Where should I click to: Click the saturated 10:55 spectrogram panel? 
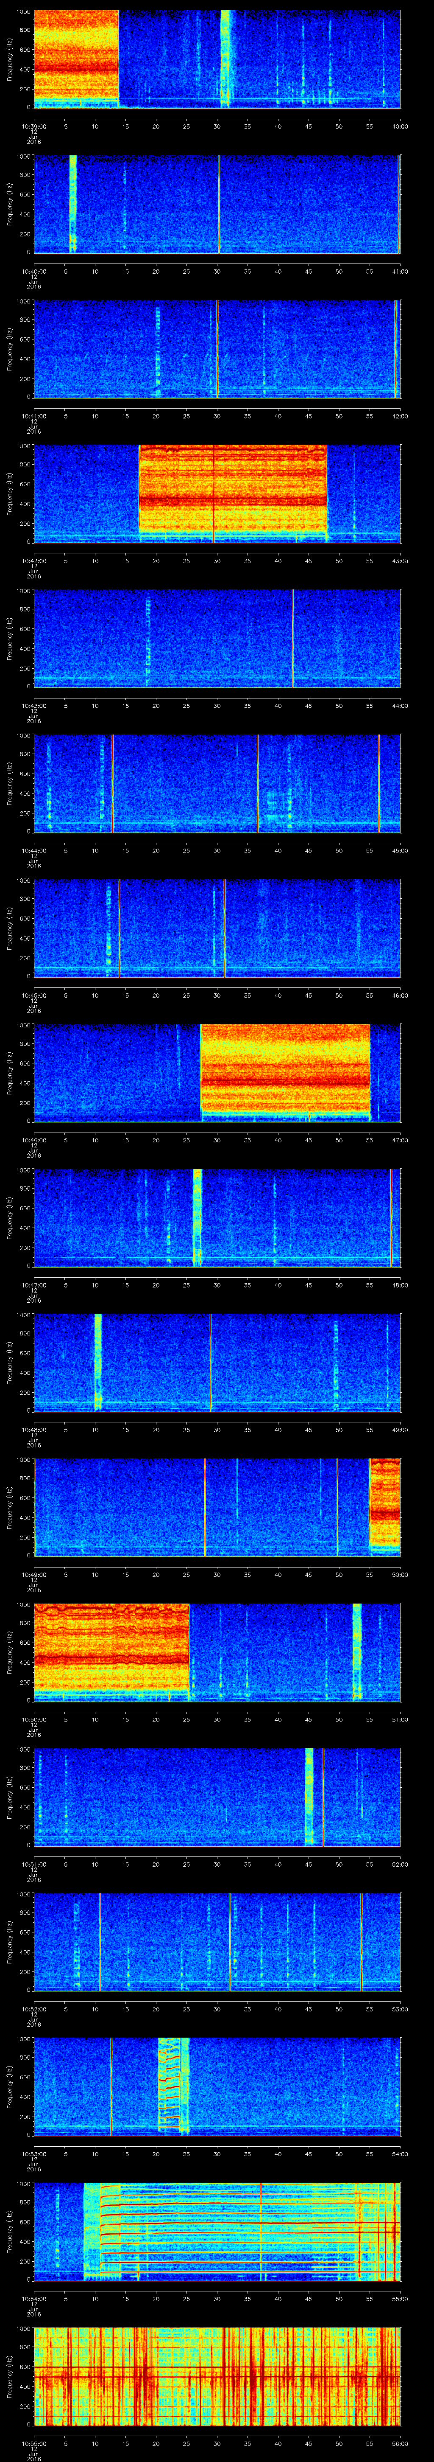217,2375
